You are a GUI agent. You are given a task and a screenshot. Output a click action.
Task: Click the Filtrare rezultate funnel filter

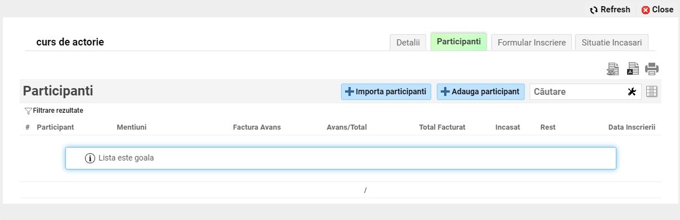coord(54,111)
